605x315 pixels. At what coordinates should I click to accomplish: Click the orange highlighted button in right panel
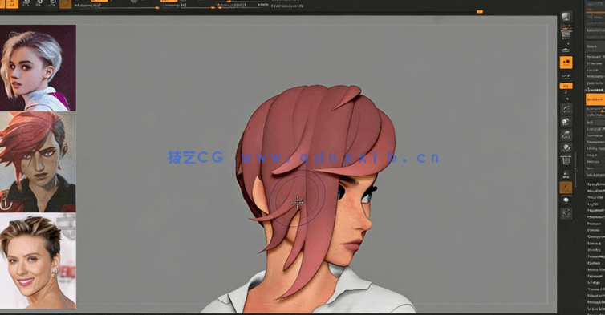click(x=595, y=99)
